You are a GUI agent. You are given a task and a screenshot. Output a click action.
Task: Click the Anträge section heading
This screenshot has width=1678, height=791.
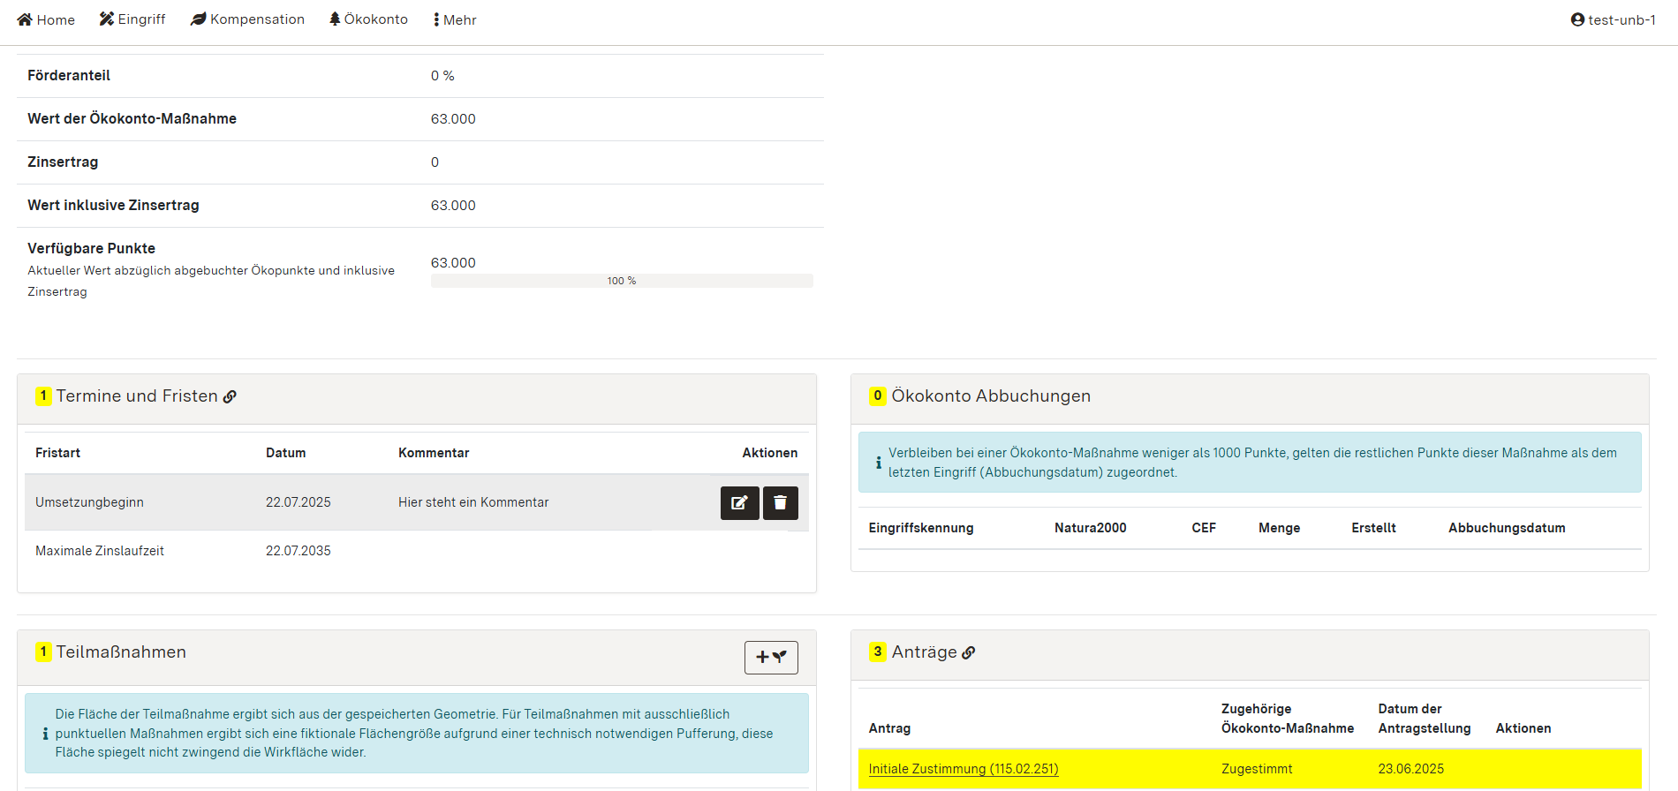(x=924, y=652)
